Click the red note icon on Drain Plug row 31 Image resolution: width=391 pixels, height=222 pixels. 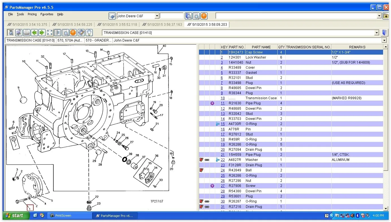201,207
